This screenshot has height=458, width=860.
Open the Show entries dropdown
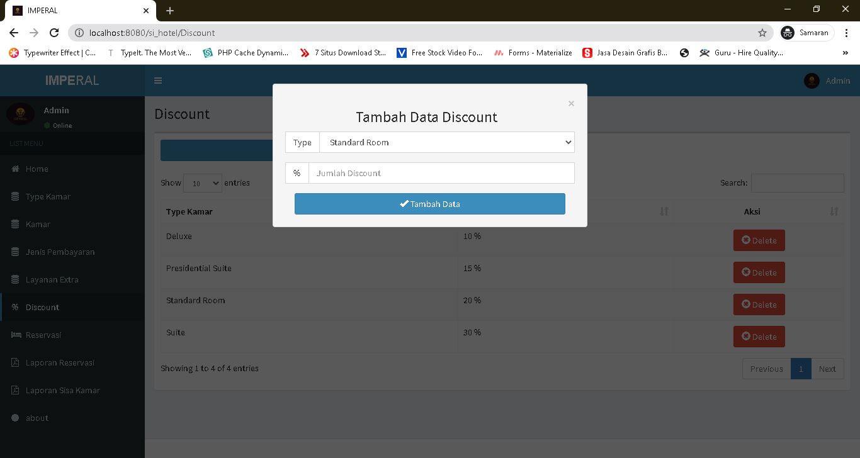tap(202, 182)
